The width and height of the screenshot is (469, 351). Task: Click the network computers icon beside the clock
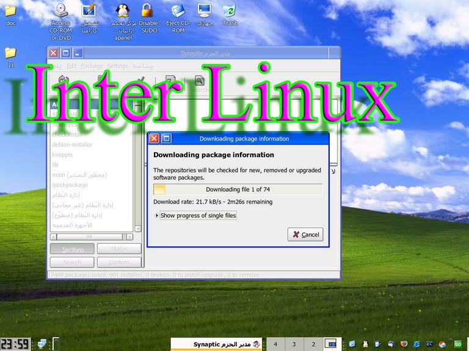pos(42,344)
